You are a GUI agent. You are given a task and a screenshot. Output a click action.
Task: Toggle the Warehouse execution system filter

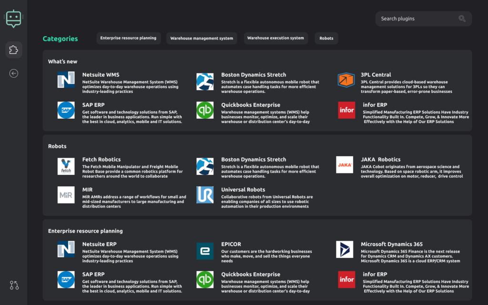[276, 38]
